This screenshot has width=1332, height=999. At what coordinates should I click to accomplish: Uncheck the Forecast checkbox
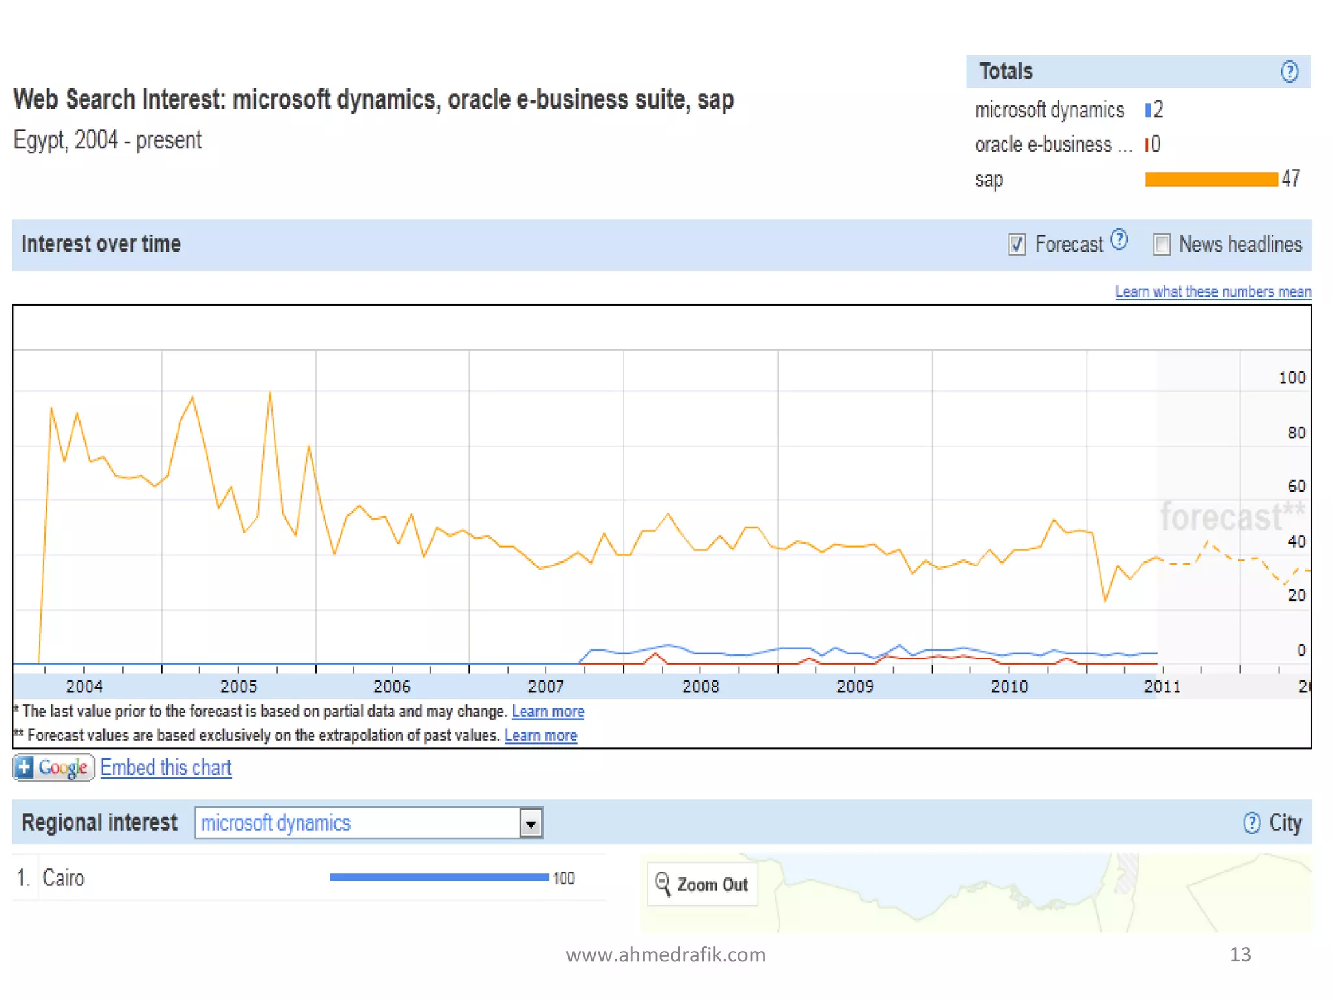[x=1017, y=245]
